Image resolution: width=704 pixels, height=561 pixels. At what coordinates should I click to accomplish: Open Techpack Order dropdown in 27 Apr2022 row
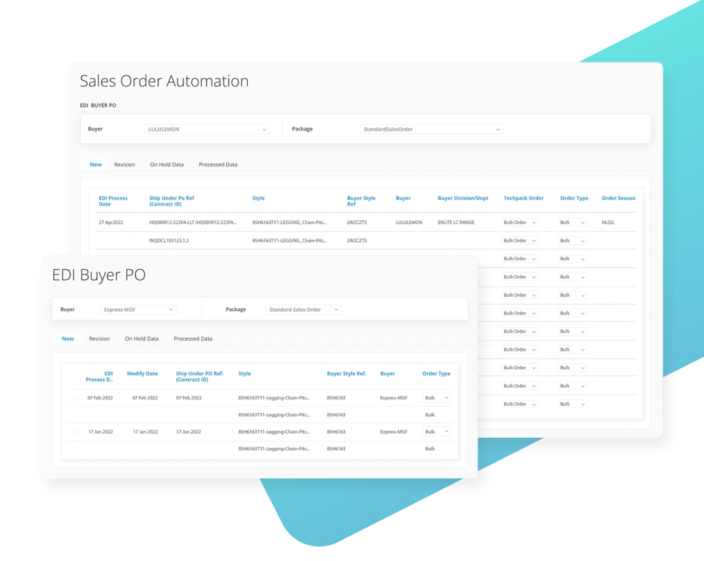(520, 223)
